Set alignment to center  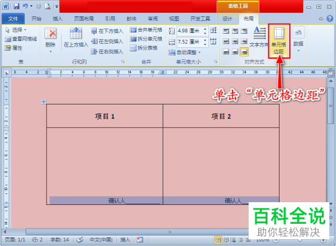coord(235,41)
